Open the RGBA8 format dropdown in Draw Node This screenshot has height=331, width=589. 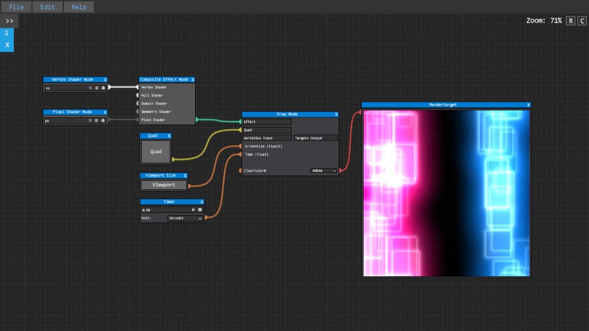click(323, 171)
